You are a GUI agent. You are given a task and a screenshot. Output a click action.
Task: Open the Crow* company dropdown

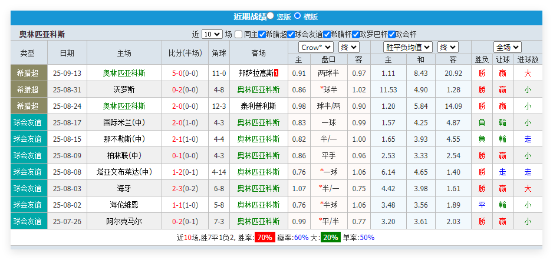click(315, 47)
